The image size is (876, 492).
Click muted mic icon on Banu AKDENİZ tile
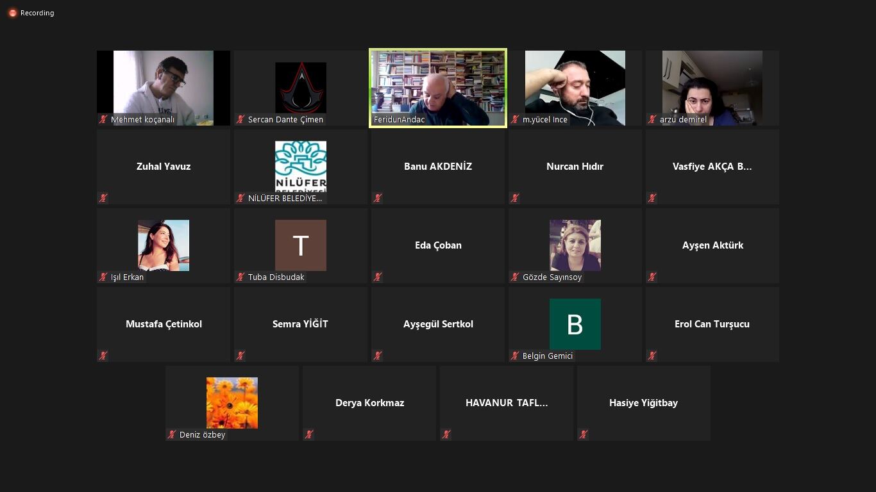pyautogui.click(x=378, y=198)
